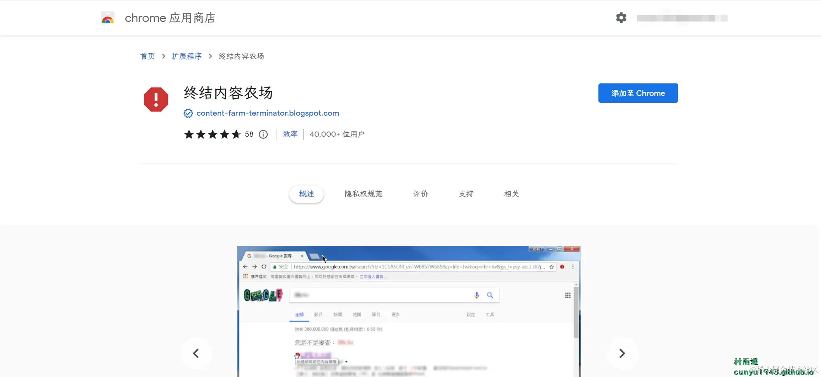Switch to the 隐私权规范 tab
This screenshot has width=821, height=377.
[x=363, y=194]
